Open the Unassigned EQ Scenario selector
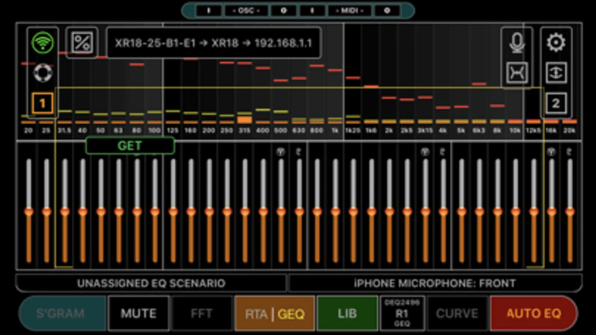596x335 pixels. tap(151, 283)
